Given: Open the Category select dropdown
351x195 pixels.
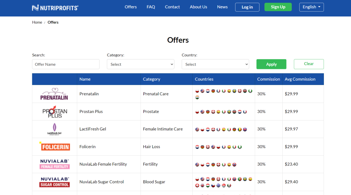Looking at the screenshot, I should (141, 64).
